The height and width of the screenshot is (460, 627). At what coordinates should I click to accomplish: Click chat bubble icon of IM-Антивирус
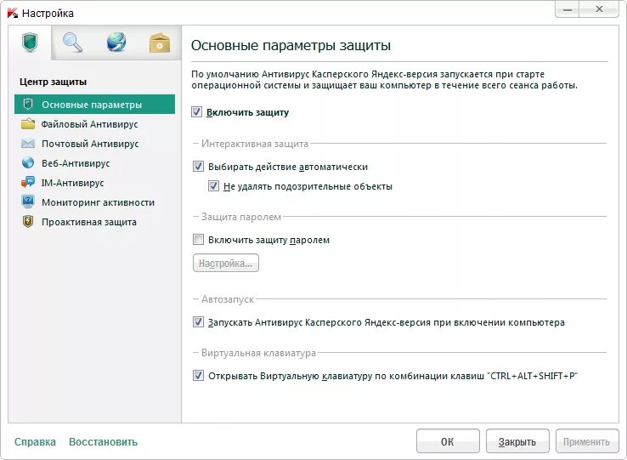27,183
